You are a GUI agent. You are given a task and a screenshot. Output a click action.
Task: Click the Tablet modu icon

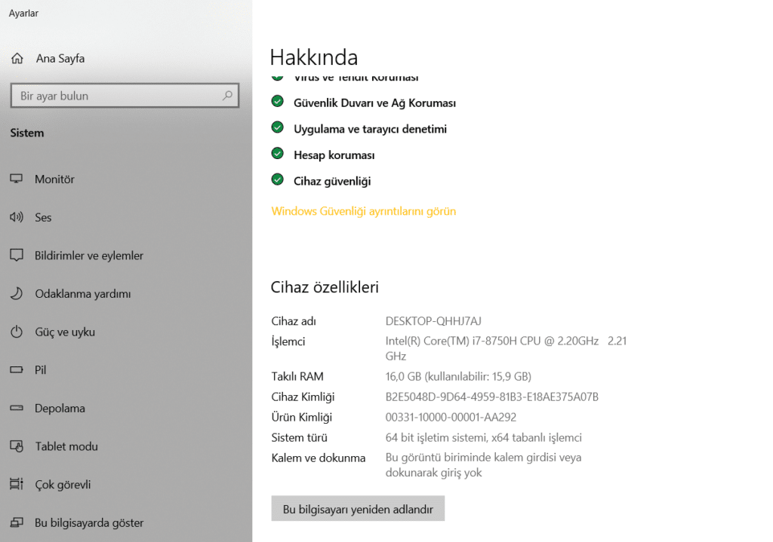click(17, 446)
